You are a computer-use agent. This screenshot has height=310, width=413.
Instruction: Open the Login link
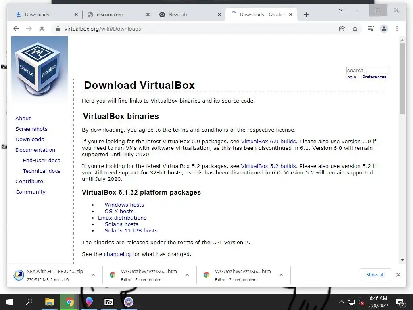coord(350,77)
